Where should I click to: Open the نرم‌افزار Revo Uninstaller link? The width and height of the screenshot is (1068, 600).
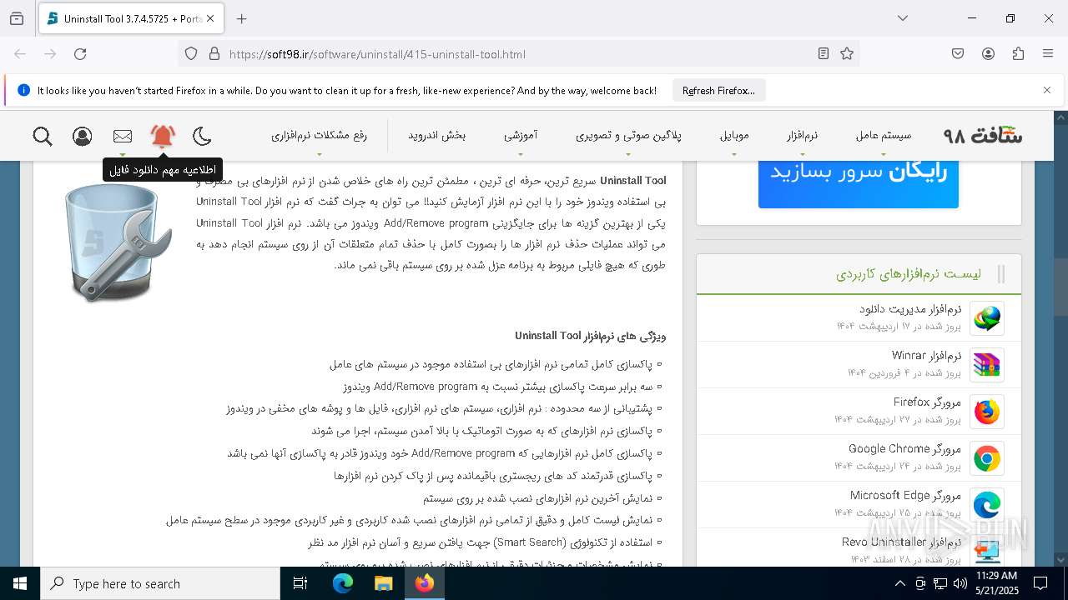coord(902,542)
